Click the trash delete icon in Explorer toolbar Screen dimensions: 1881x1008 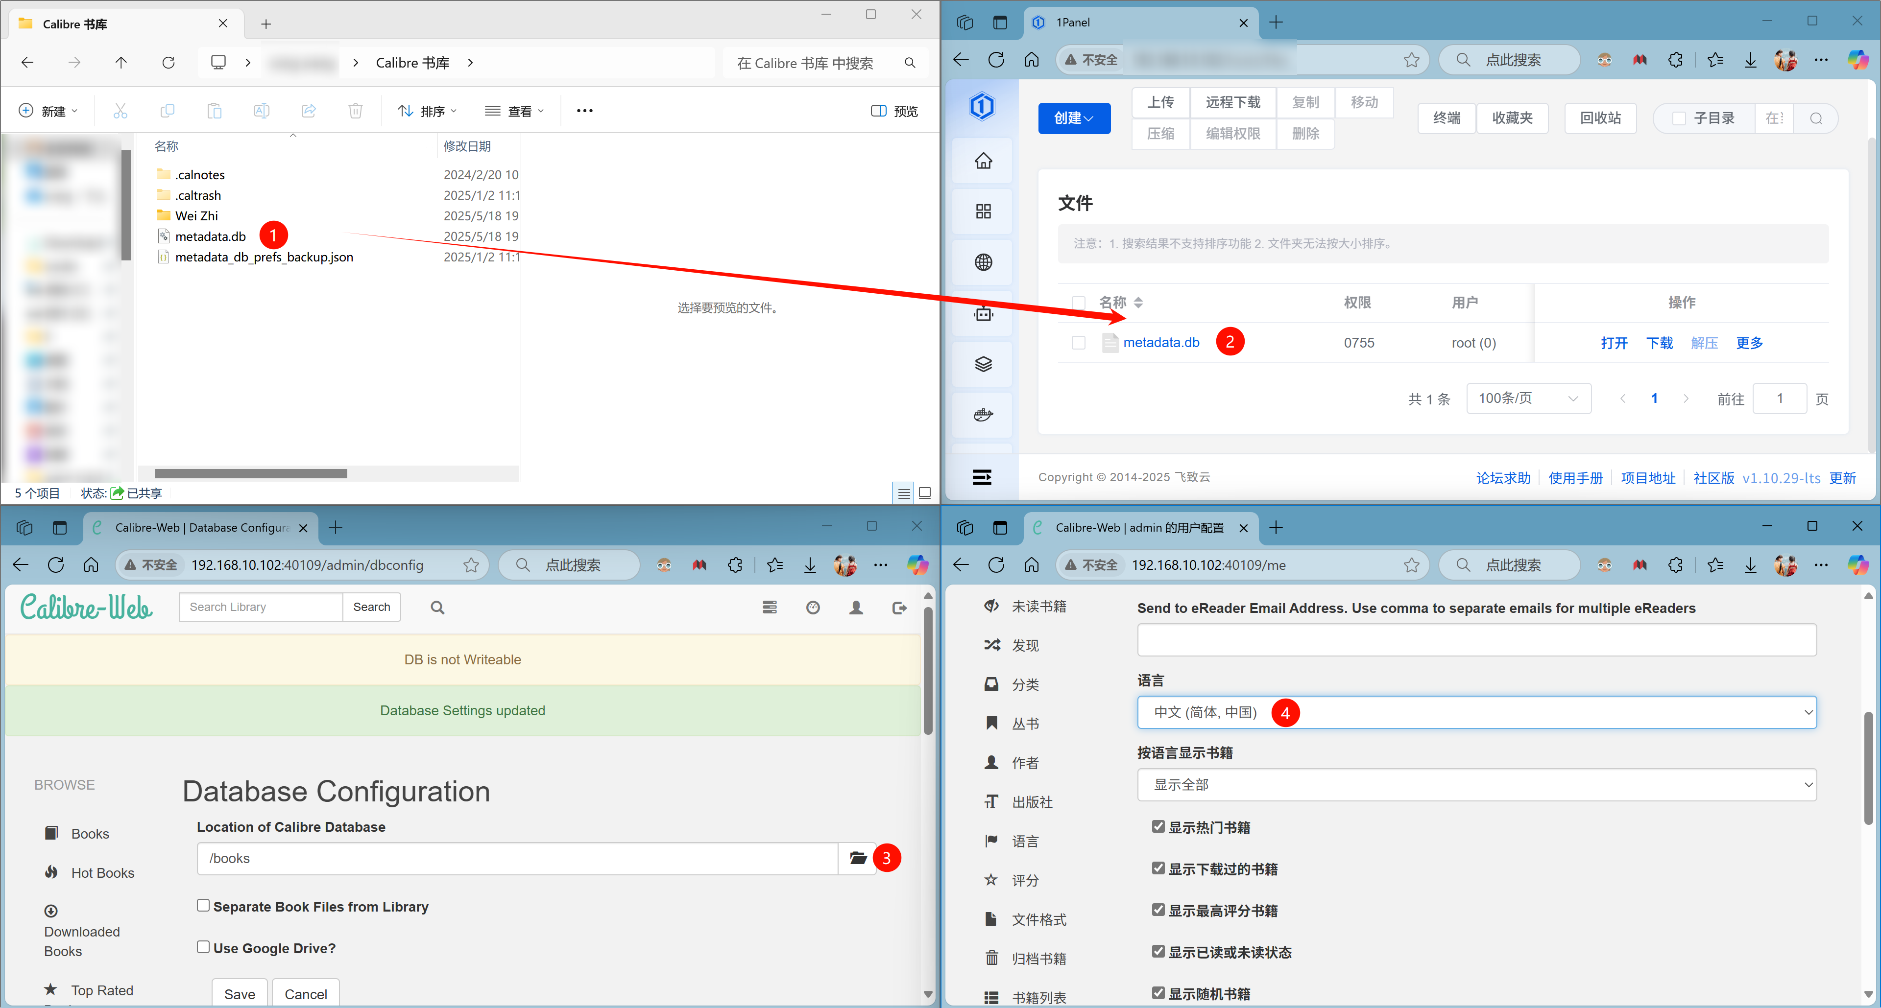[355, 111]
